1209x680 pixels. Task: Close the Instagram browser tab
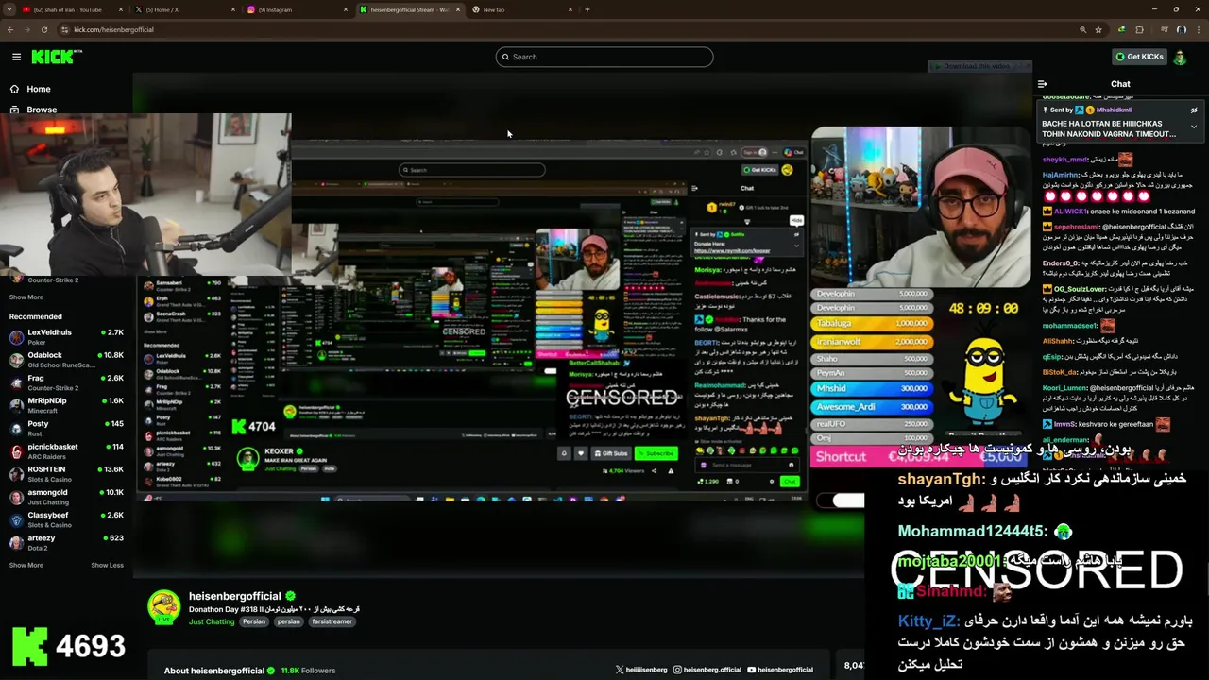tap(346, 9)
